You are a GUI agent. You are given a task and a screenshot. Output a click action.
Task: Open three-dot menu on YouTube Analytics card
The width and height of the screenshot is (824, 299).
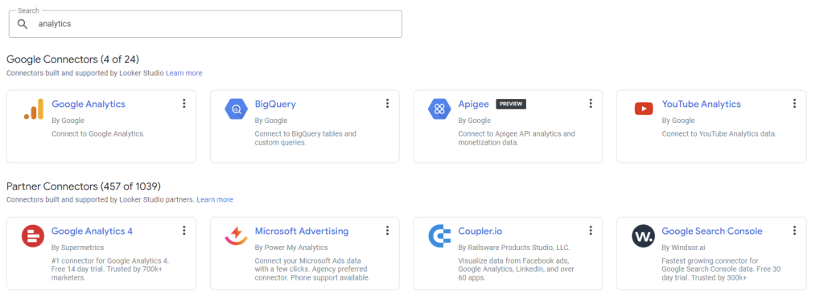[x=794, y=104]
